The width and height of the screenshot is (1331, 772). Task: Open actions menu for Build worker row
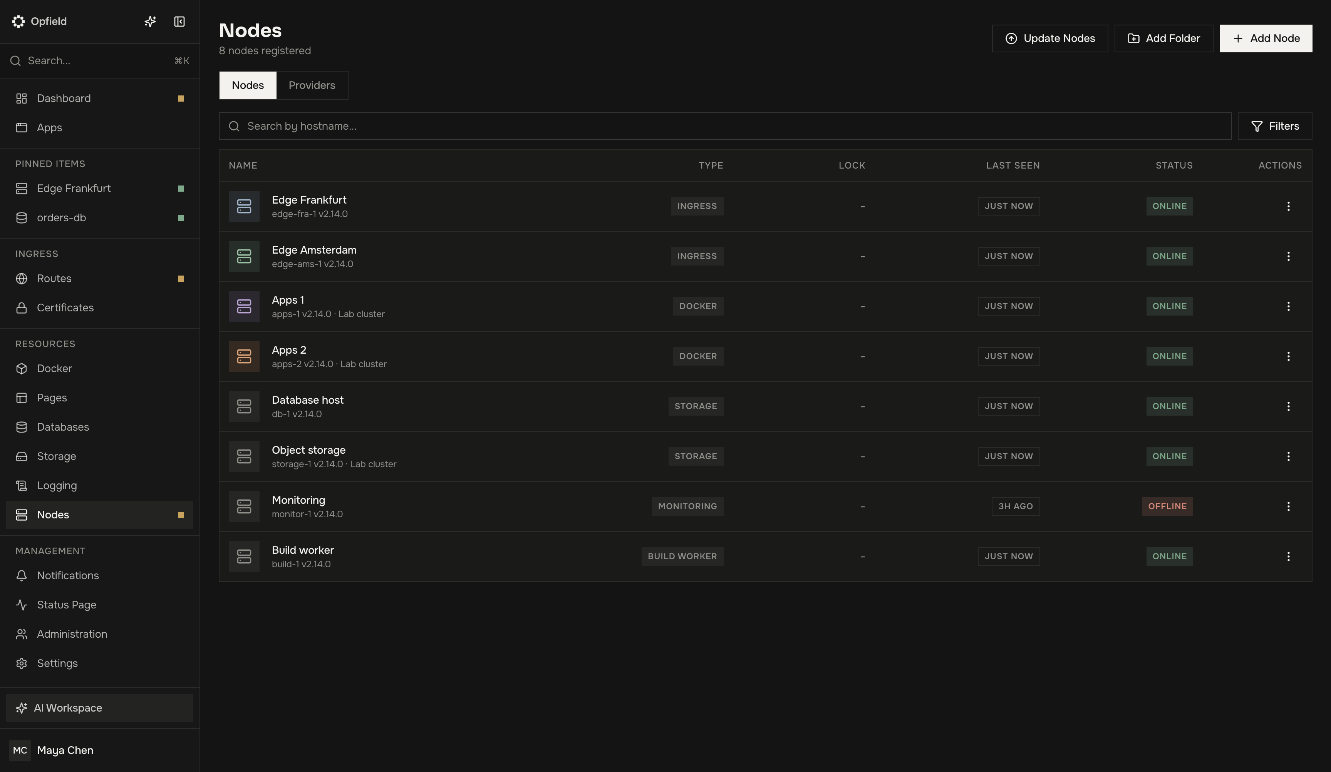[1288, 556]
